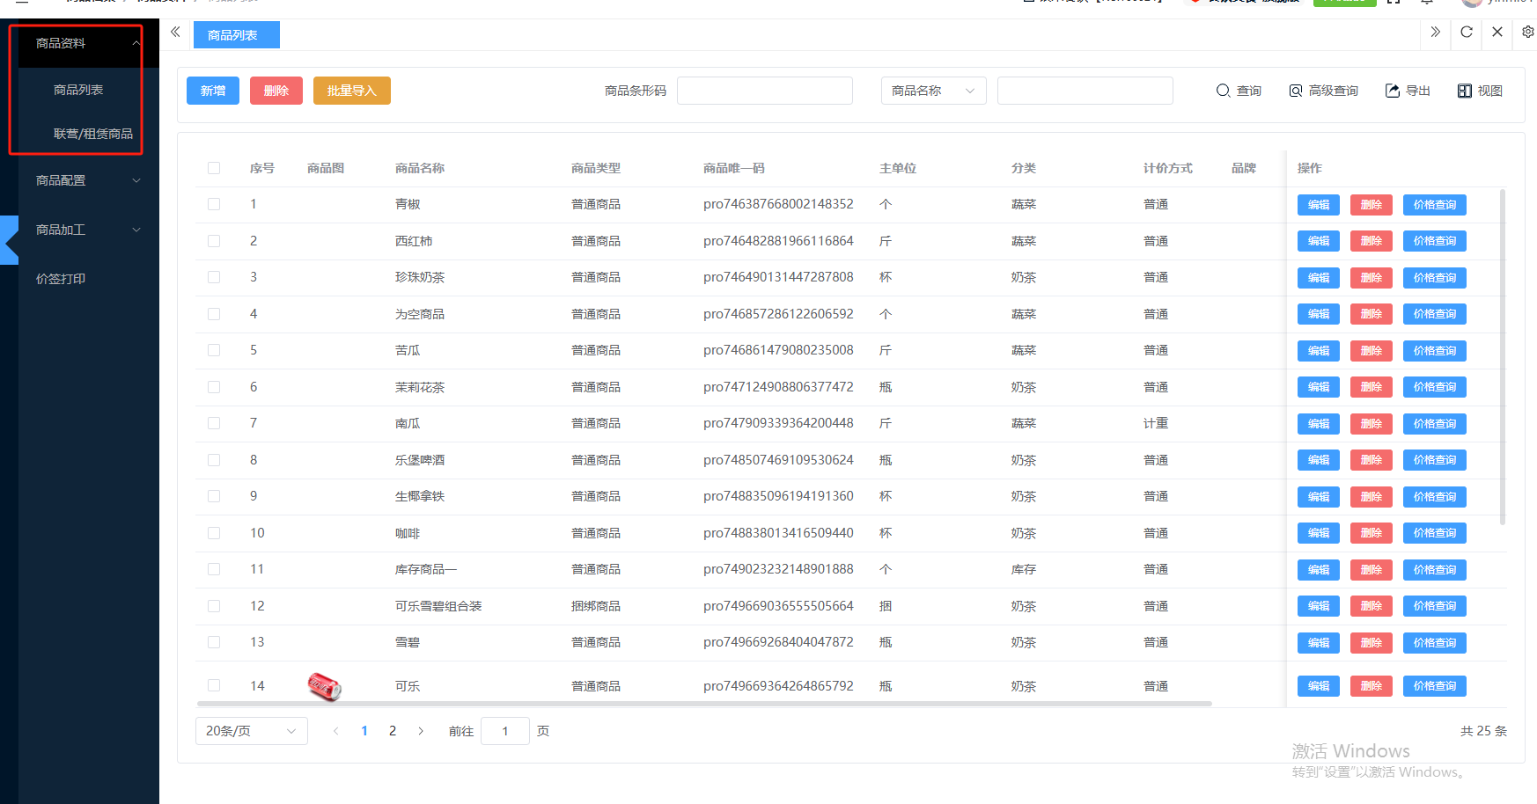The image size is (1537, 804).
Task: Toggle the select-all header checkbox
Action: (214, 168)
